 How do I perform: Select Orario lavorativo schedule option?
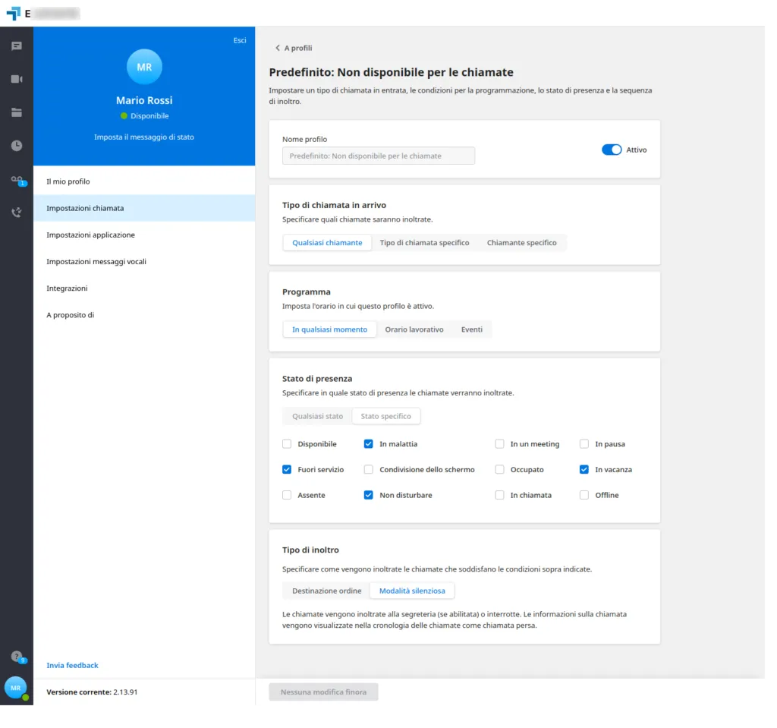pos(414,329)
